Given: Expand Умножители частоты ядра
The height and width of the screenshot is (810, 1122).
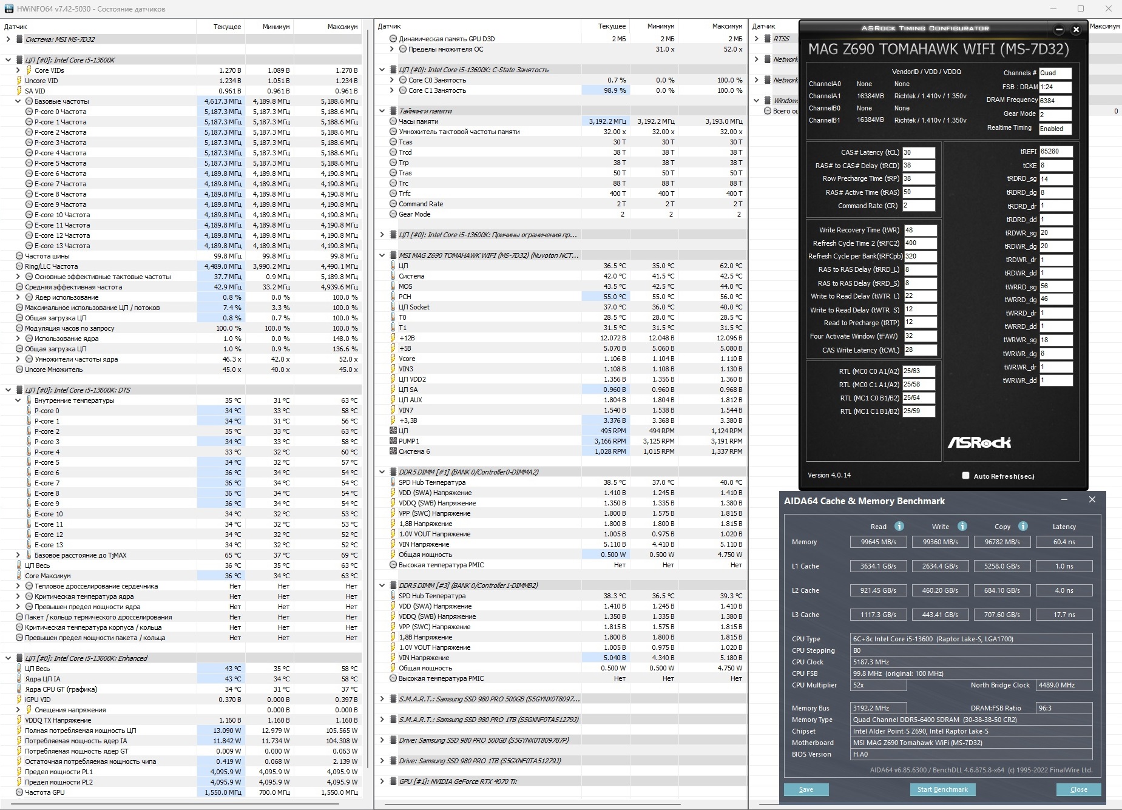Looking at the screenshot, I should (x=18, y=359).
